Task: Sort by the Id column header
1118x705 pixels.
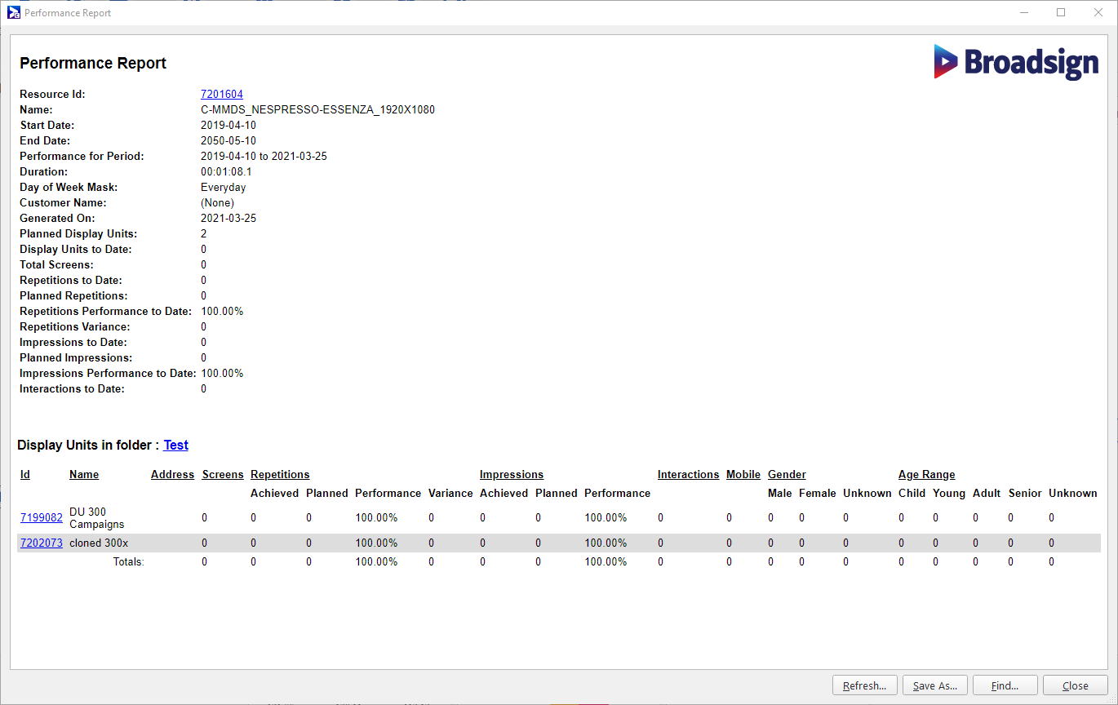Action: pyautogui.click(x=25, y=475)
